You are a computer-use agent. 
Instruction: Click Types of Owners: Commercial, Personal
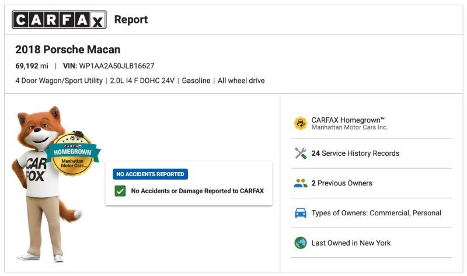pyautogui.click(x=376, y=213)
